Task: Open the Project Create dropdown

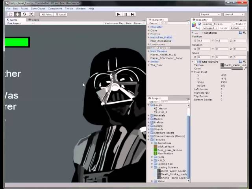Action: pos(154,102)
